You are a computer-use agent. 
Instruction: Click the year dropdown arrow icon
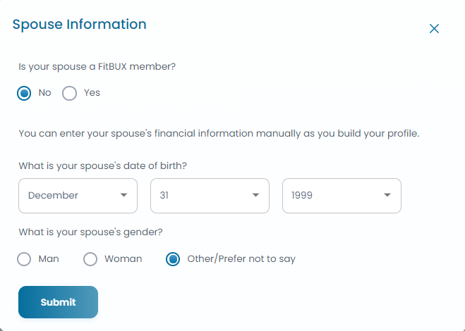click(387, 195)
